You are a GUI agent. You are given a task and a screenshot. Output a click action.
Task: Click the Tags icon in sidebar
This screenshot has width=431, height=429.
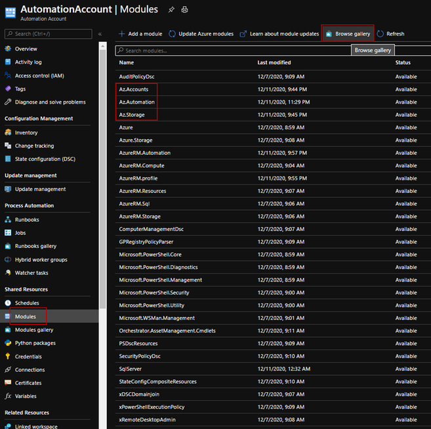point(8,89)
